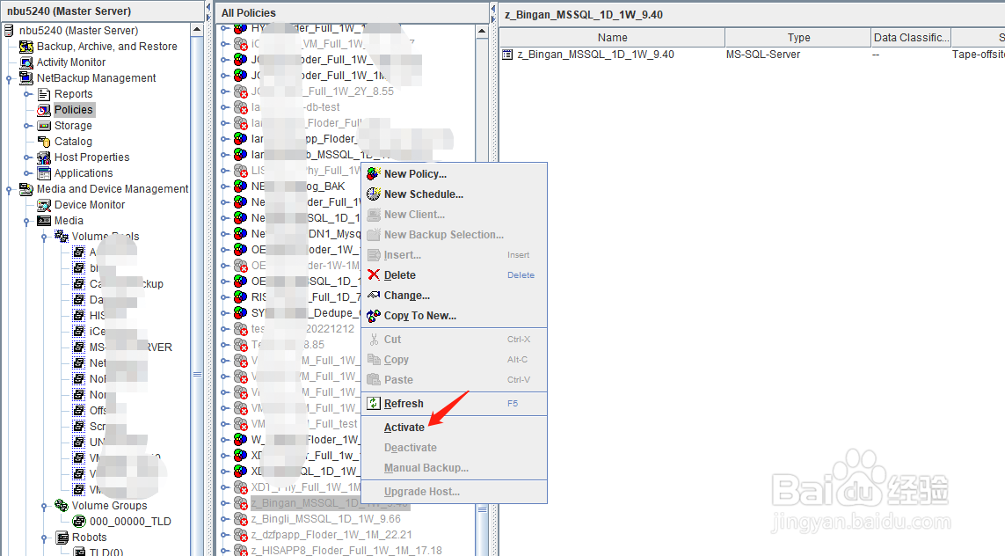This screenshot has width=1005, height=556.
Task: Click the green Refresh icon
Action: [x=373, y=403]
